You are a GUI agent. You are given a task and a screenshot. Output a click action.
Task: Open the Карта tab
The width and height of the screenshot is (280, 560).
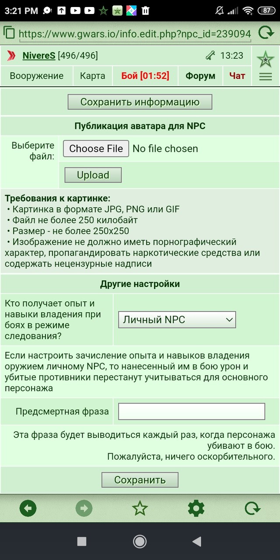(x=92, y=76)
